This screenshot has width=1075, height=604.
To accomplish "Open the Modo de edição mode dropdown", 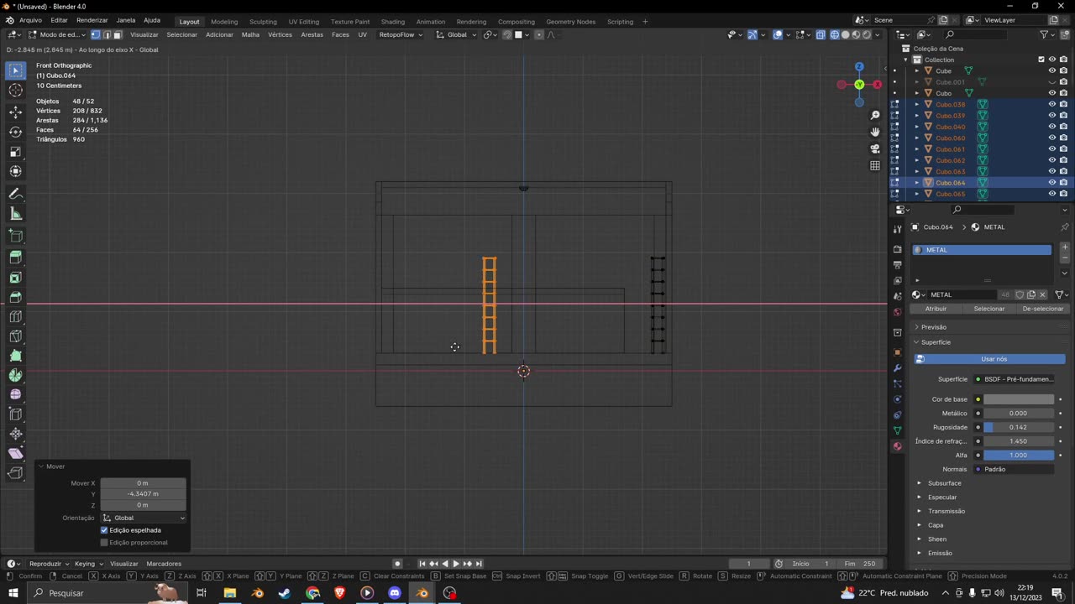I will (57, 34).
